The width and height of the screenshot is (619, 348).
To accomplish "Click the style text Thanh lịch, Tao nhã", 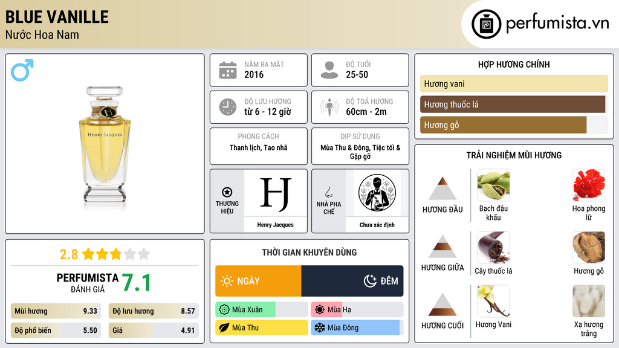I will coord(259,147).
